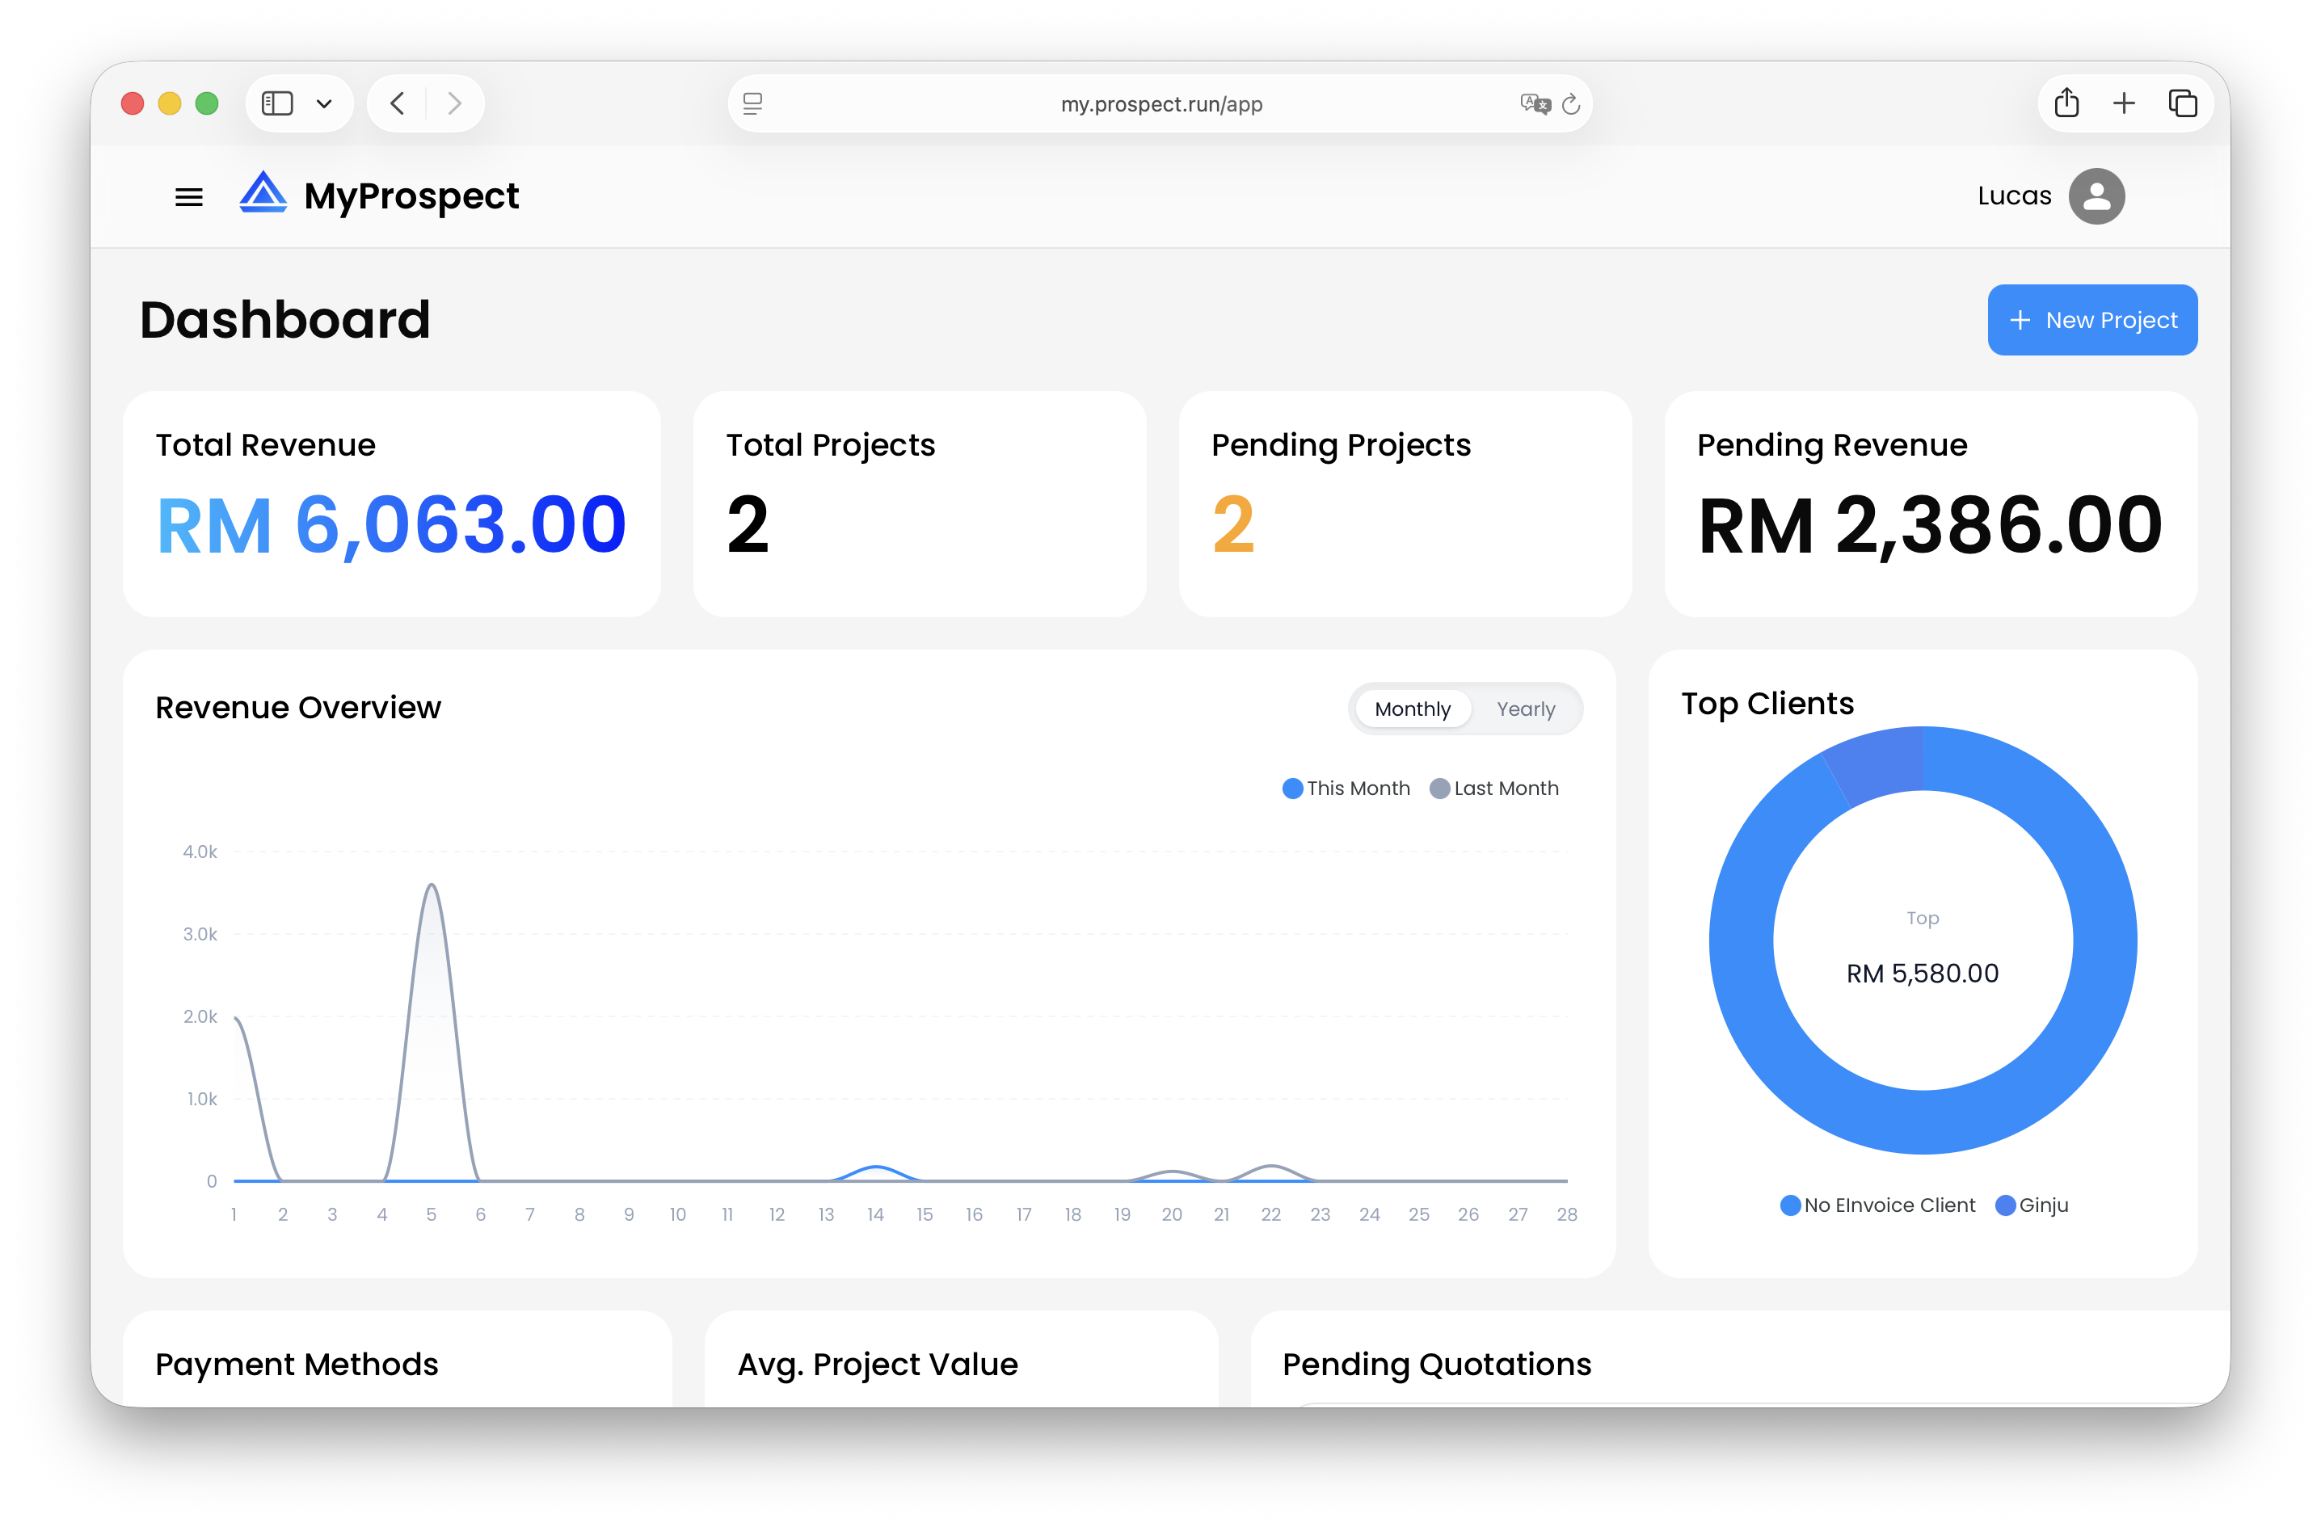The height and width of the screenshot is (1527, 2321).
Task: Create a New Project
Action: [x=2091, y=320]
